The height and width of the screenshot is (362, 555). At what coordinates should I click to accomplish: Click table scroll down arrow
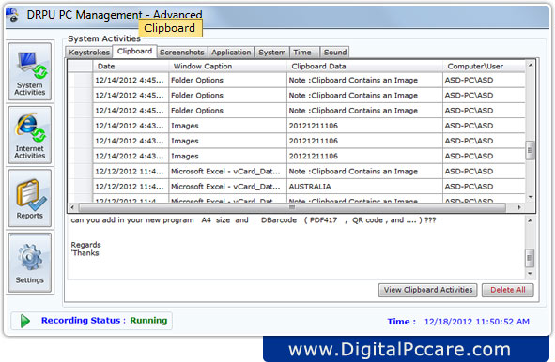[531, 197]
